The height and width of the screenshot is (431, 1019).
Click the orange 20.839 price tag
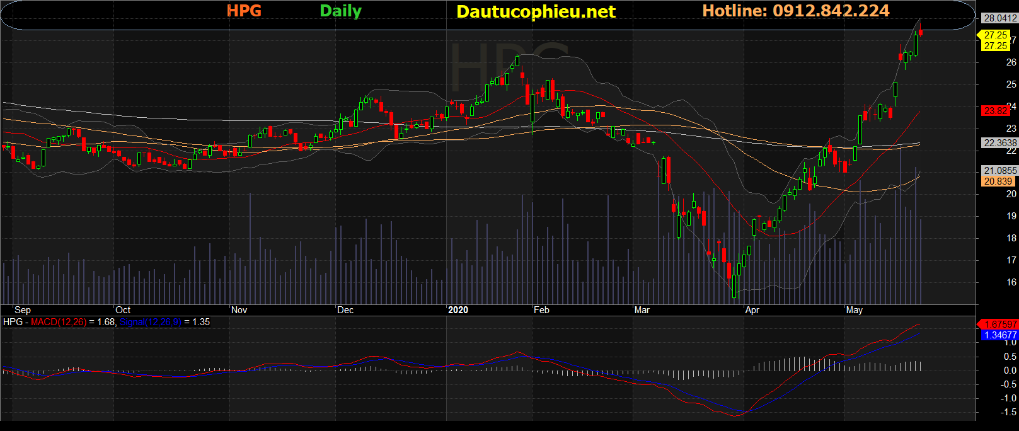click(x=998, y=181)
